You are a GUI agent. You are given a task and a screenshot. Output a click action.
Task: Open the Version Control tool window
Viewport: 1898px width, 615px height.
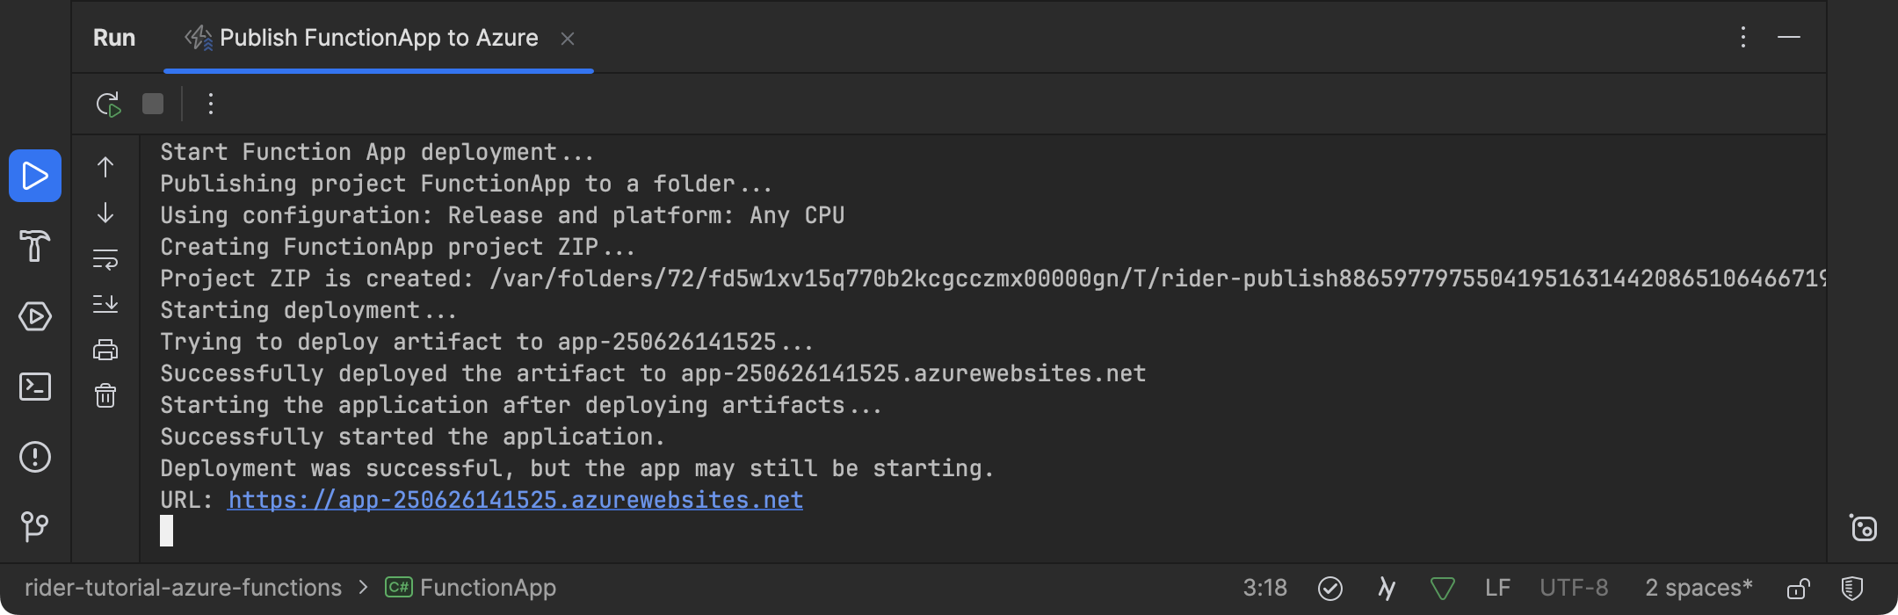click(x=35, y=527)
